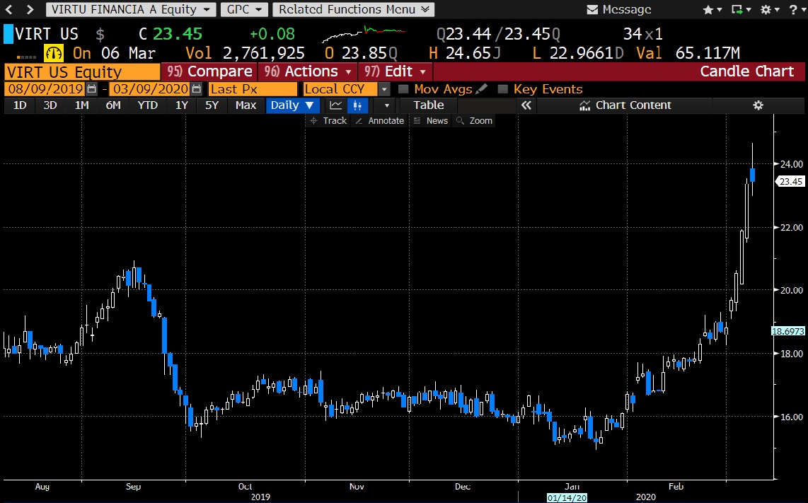Edit moving averages with pencil icon
Screen dimensions: 808x503
481,88
